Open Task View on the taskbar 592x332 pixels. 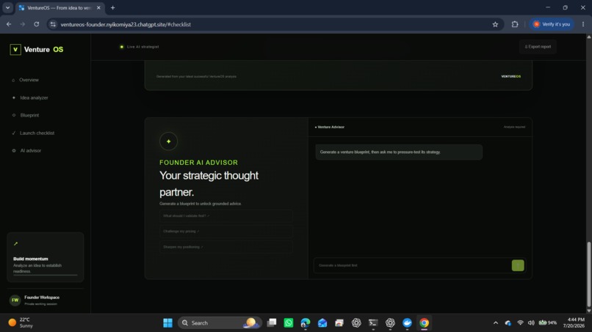point(272,323)
